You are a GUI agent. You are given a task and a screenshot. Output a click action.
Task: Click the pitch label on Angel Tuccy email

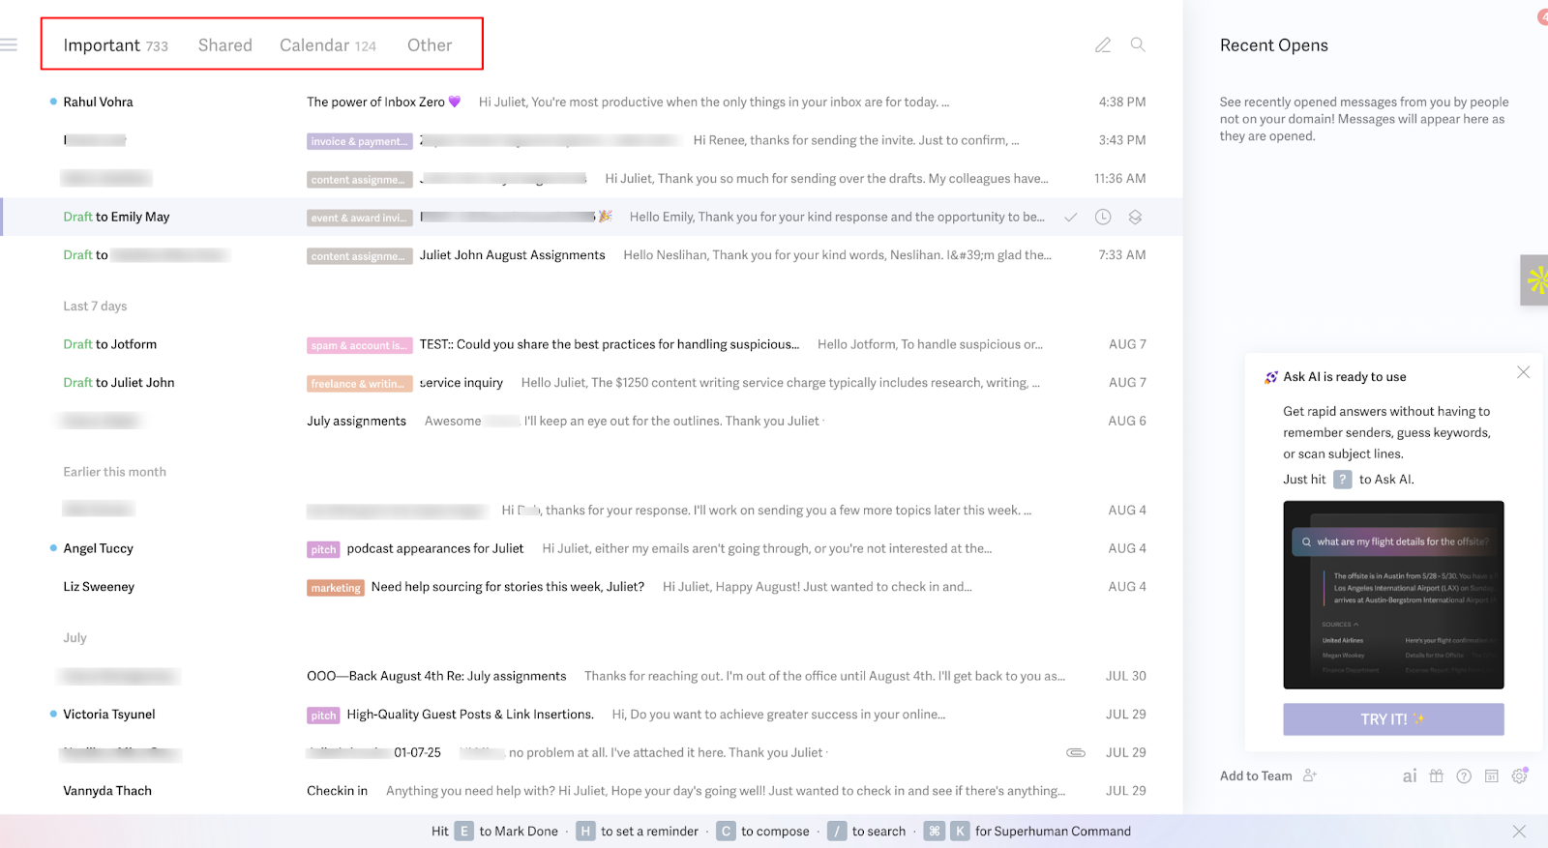323,549
